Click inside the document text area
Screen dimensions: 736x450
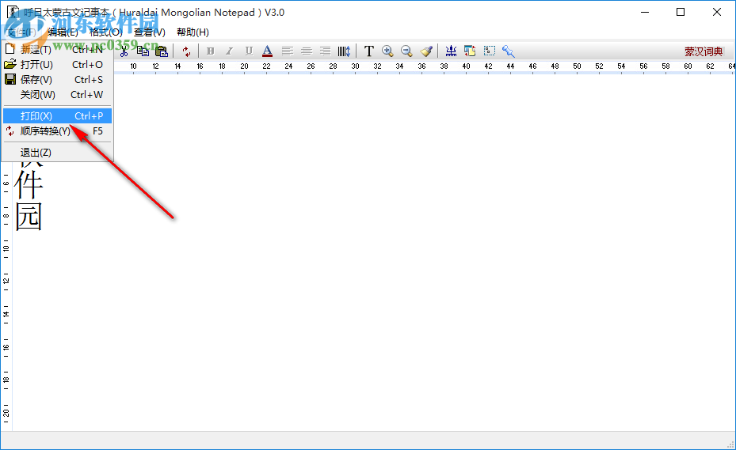pyautogui.click(x=376, y=253)
